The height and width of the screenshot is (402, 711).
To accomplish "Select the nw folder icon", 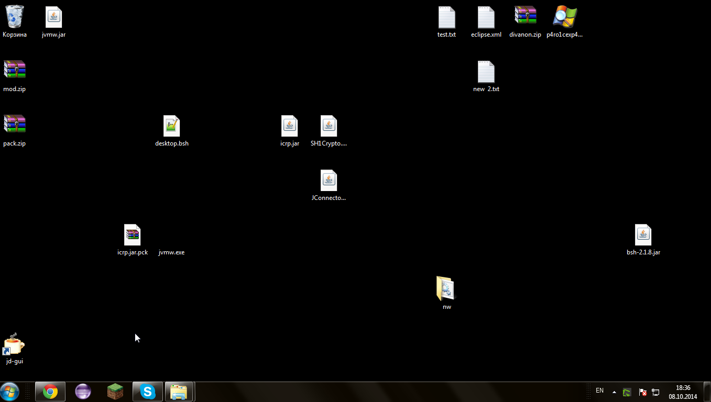I will (446, 288).
